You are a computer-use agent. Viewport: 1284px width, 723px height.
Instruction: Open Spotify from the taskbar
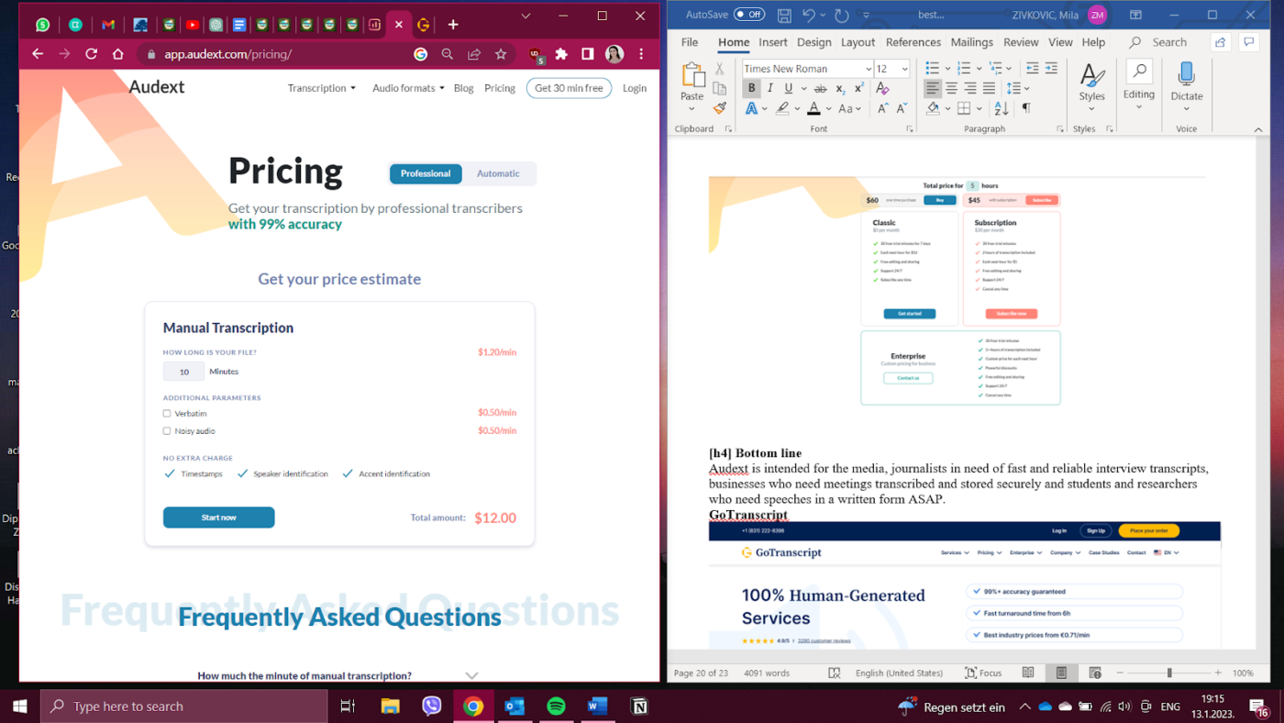tap(556, 706)
